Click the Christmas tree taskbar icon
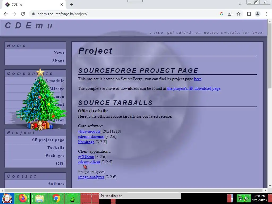The image size is (272, 204). click(72, 198)
